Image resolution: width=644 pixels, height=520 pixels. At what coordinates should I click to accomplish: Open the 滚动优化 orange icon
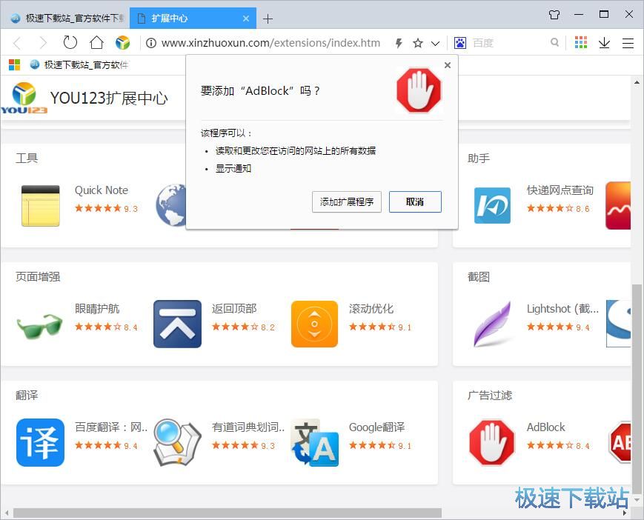pyautogui.click(x=314, y=324)
